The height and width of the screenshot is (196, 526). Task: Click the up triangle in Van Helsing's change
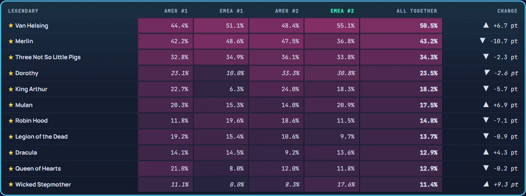click(x=486, y=25)
